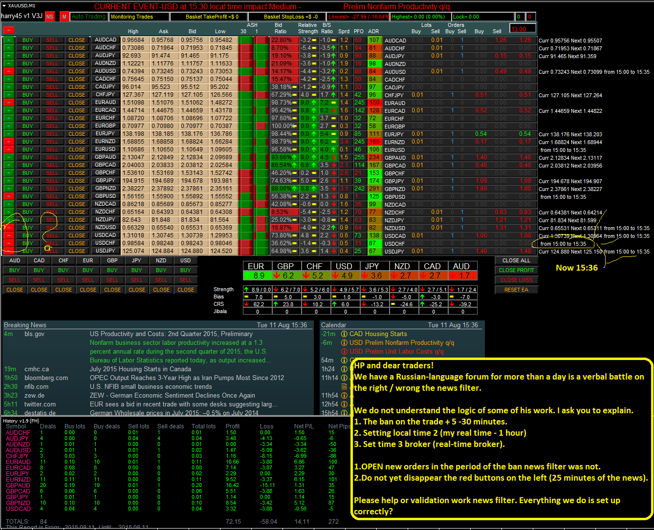
Task: Click SELL on the EURCAD row
Action: pos(52,110)
